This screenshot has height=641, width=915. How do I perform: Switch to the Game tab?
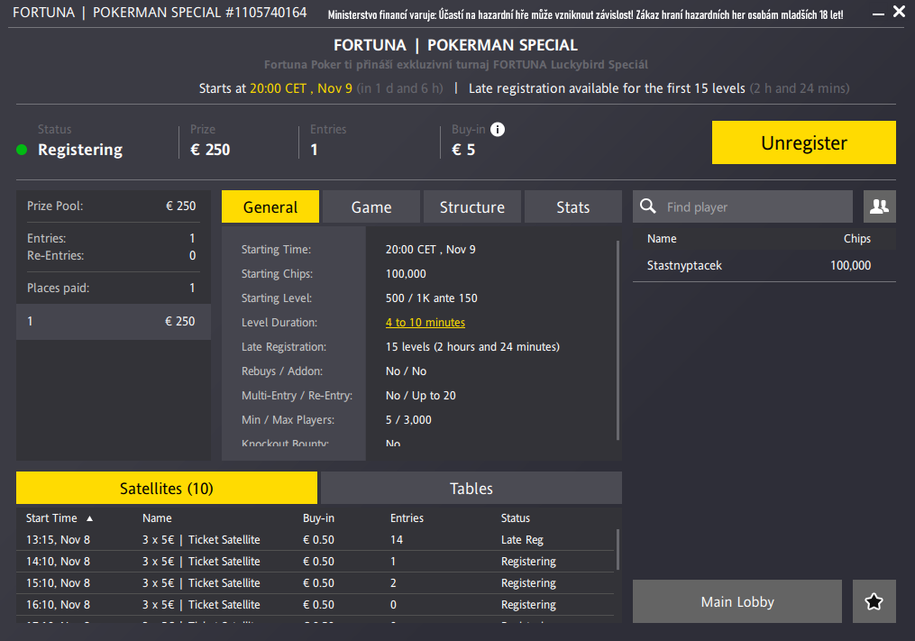(x=371, y=206)
